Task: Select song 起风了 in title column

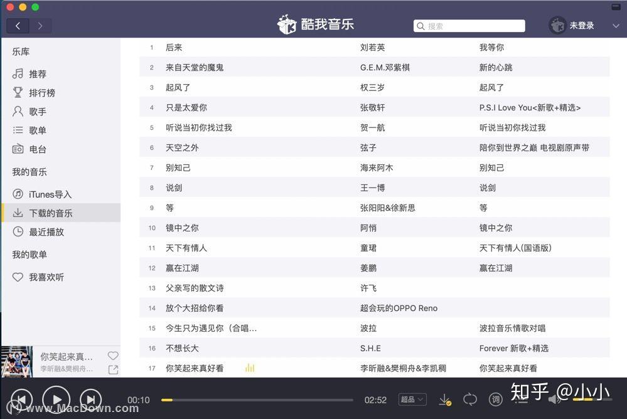Action: pos(178,88)
